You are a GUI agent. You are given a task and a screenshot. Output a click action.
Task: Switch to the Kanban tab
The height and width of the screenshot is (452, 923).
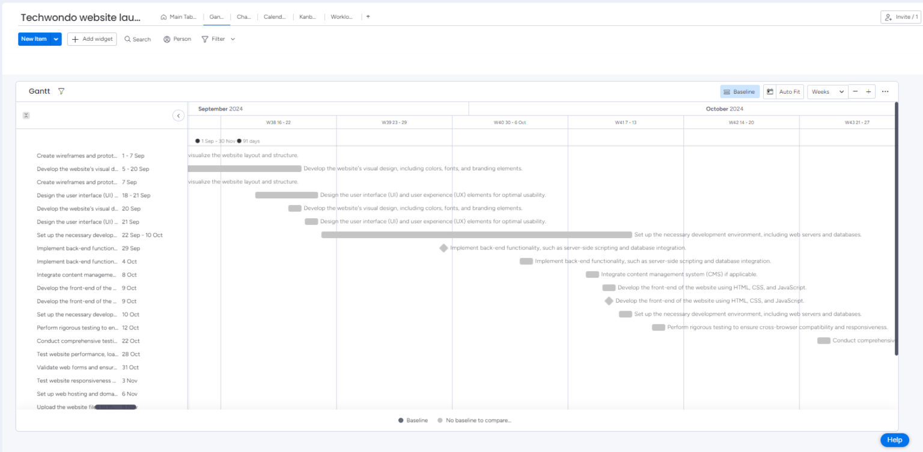(x=307, y=17)
